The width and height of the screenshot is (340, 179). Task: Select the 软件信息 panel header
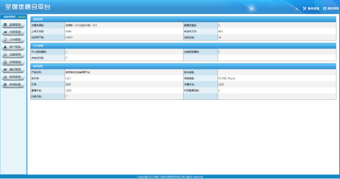click(183, 66)
